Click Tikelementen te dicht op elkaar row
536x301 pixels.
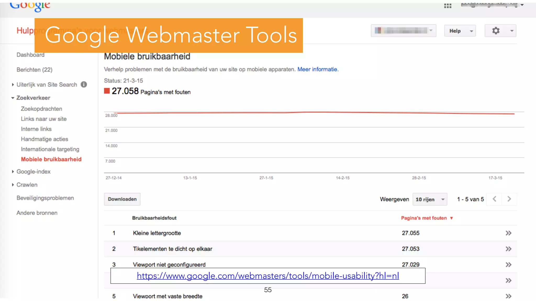(310, 249)
